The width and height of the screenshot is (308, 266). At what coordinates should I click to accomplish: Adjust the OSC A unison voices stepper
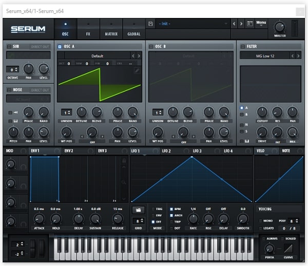pos(66,112)
